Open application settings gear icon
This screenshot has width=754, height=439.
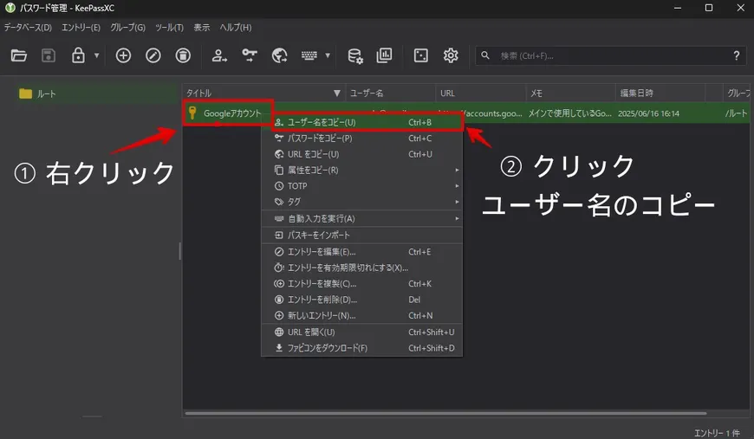click(x=451, y=55)
